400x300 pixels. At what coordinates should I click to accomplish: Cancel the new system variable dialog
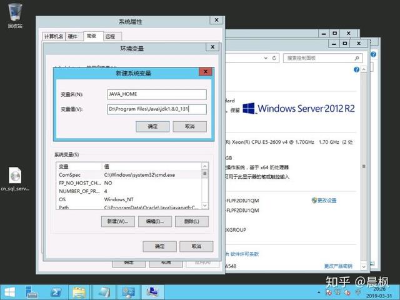pos(189,126)
